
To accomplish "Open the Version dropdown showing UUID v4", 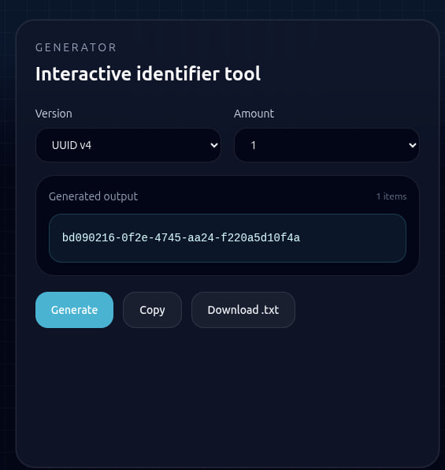I will 128,145.
